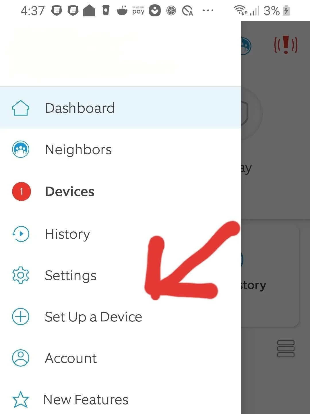Go to History in the menu
Viewport: 310px width, 414px height.
[121, 234]
